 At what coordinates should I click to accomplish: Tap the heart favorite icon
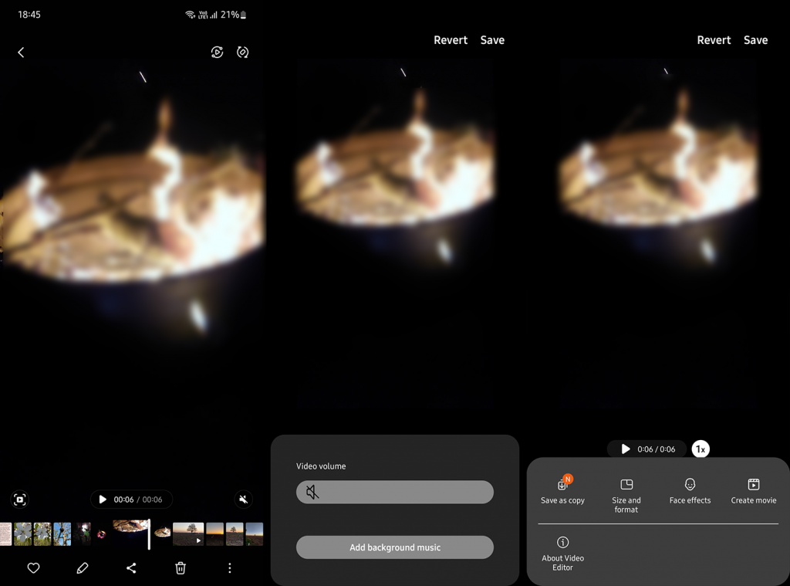33,568
